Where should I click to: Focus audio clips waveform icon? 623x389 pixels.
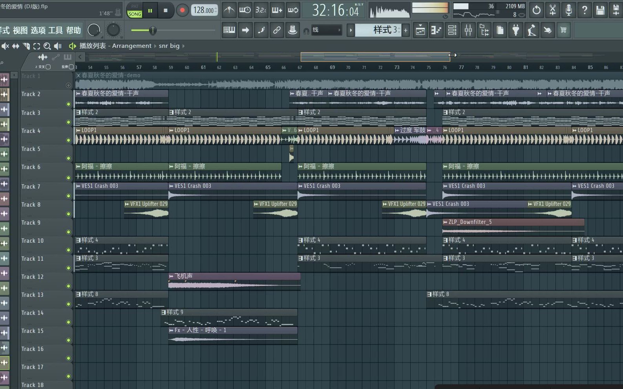[x=42, y=57]
